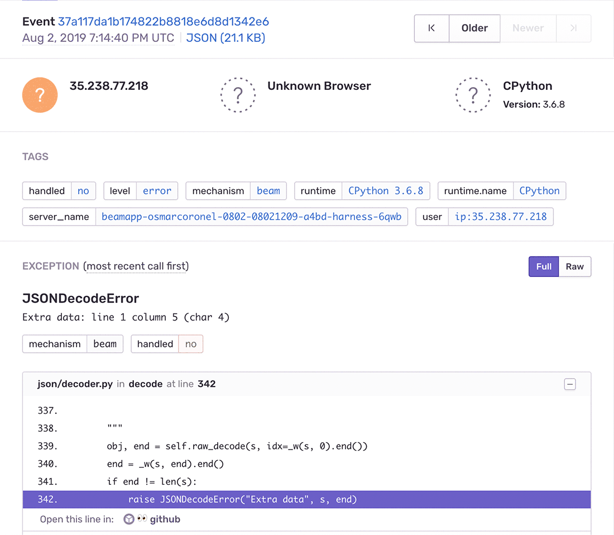Click the Unknown Browser question mark icon
Image resolution: width=614 pixels, height=535 pixels.
click(238, 95)
